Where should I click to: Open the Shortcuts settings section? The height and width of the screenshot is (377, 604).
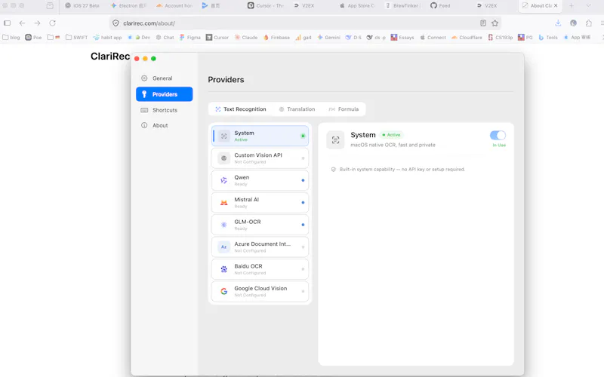[x=164, y=110]
